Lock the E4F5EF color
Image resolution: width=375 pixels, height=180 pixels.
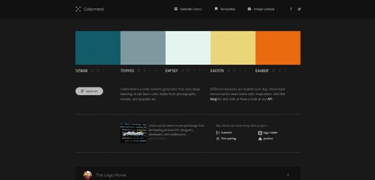(x=183, y=71)
